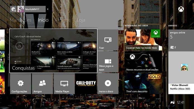
Task: Switch to the Marcações tab
Action: (21, 20)
